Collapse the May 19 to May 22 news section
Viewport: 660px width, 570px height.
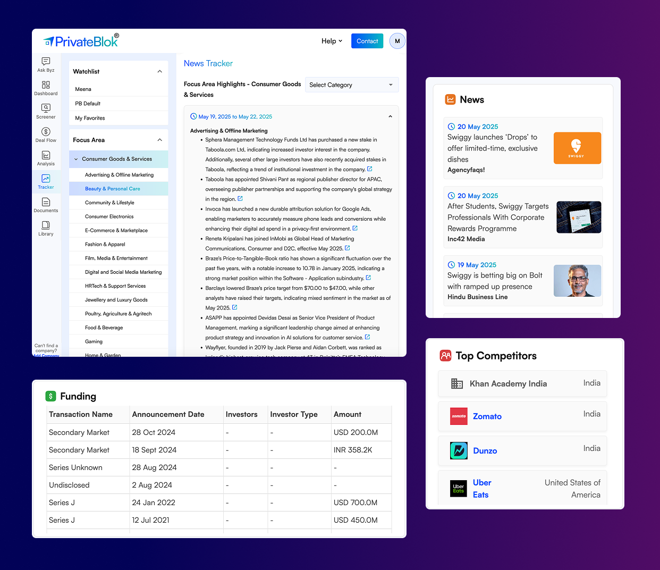[x=390, y=116]
